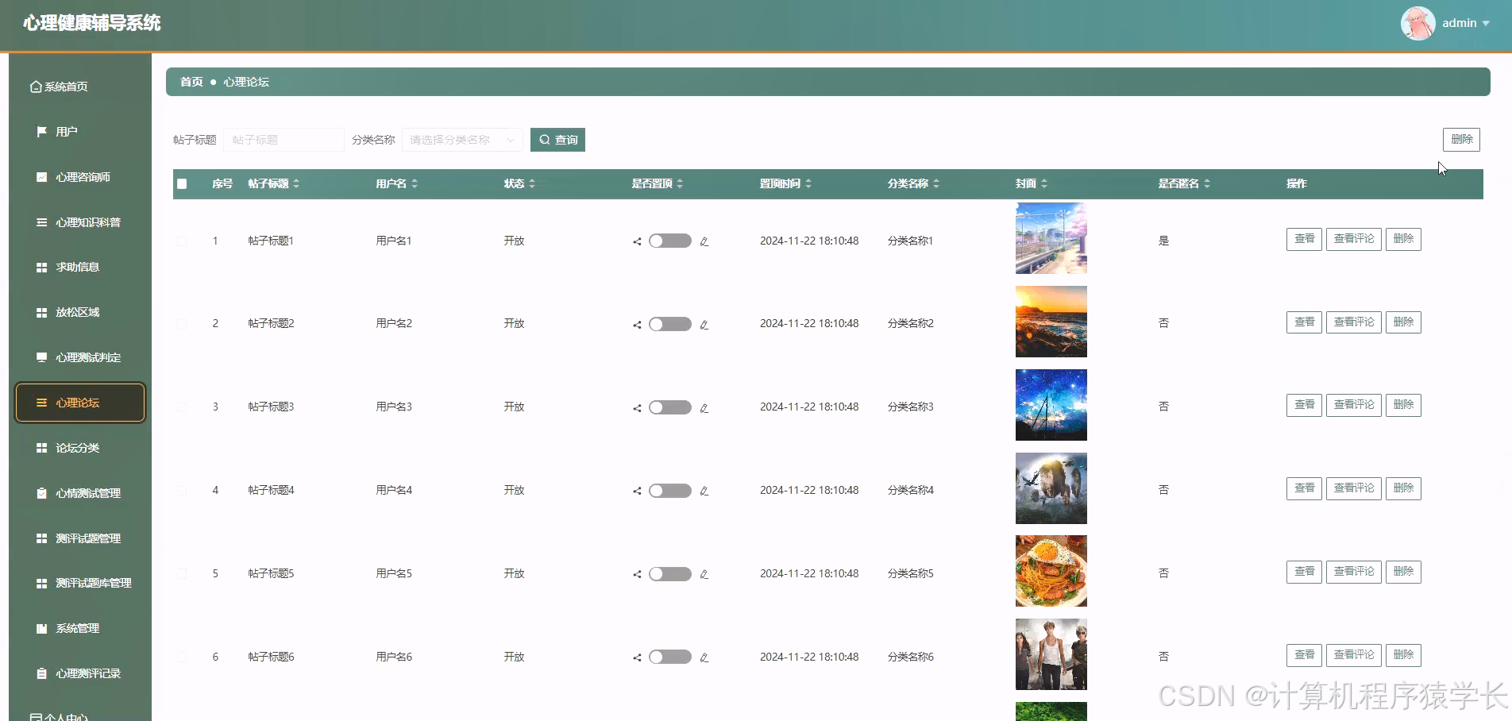Sort by the 分类名称 column header arrows

[936, 183]
